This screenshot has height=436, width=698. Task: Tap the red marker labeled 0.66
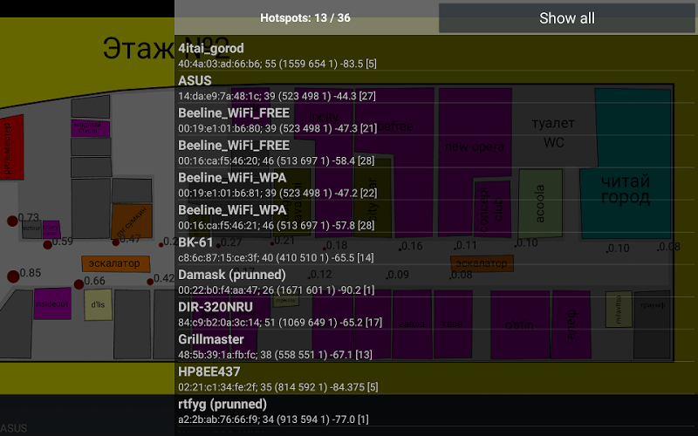79,284
